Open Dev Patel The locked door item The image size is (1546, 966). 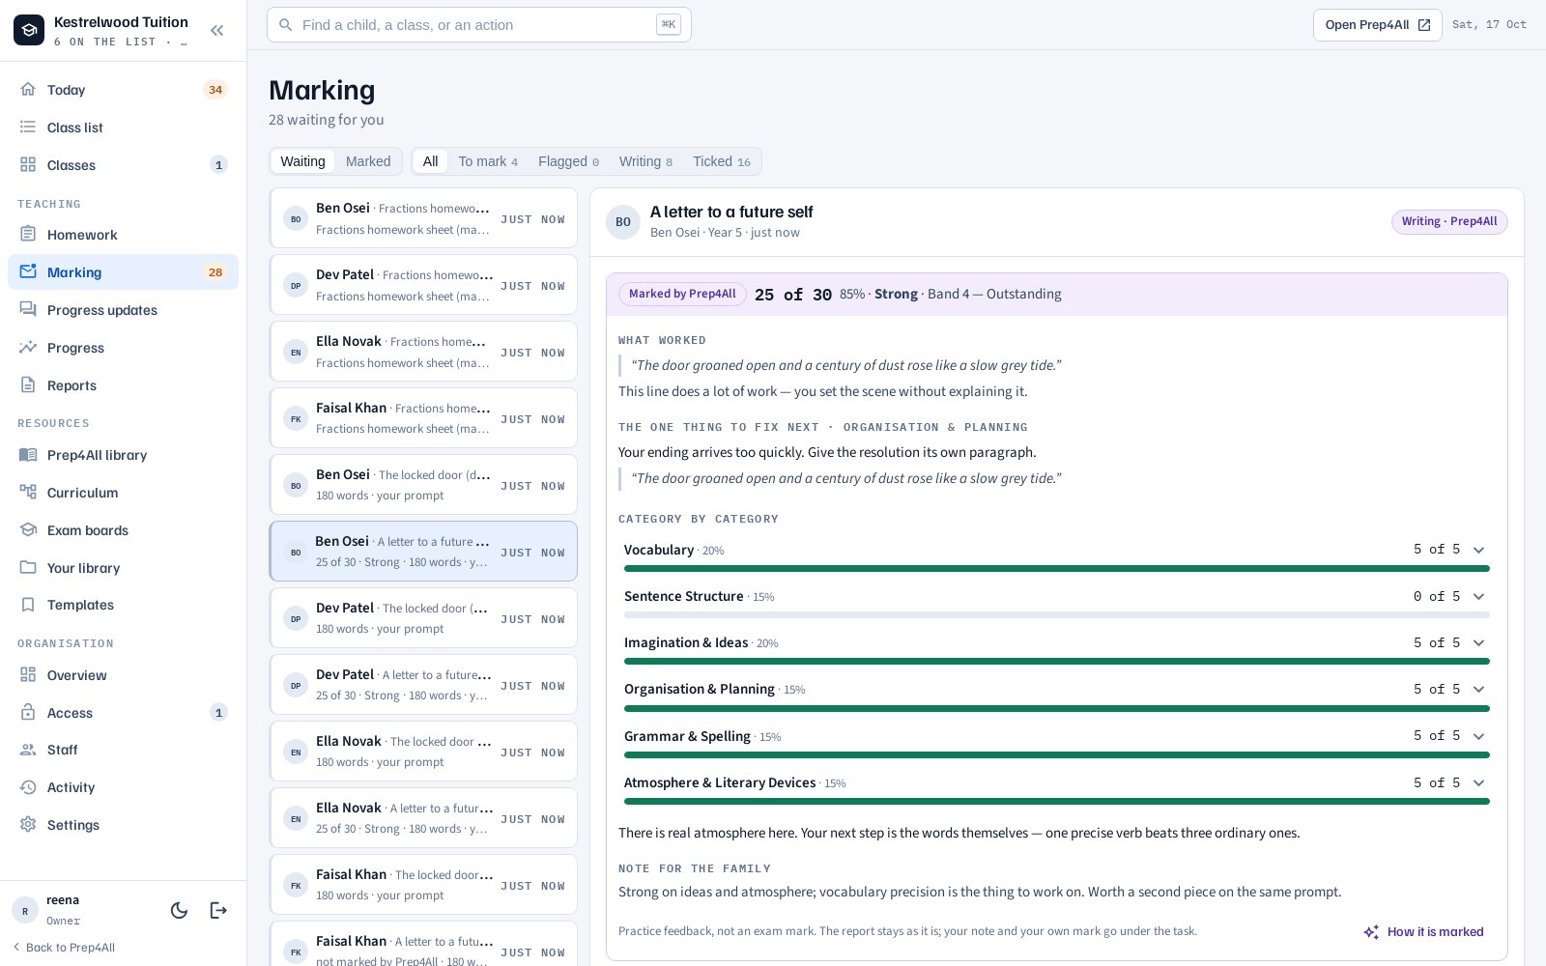[423, 618]
